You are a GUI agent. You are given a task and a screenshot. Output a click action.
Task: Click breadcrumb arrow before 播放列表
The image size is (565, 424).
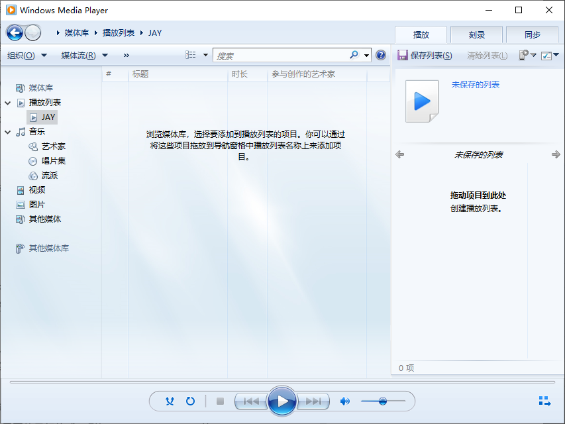point(96,33)
